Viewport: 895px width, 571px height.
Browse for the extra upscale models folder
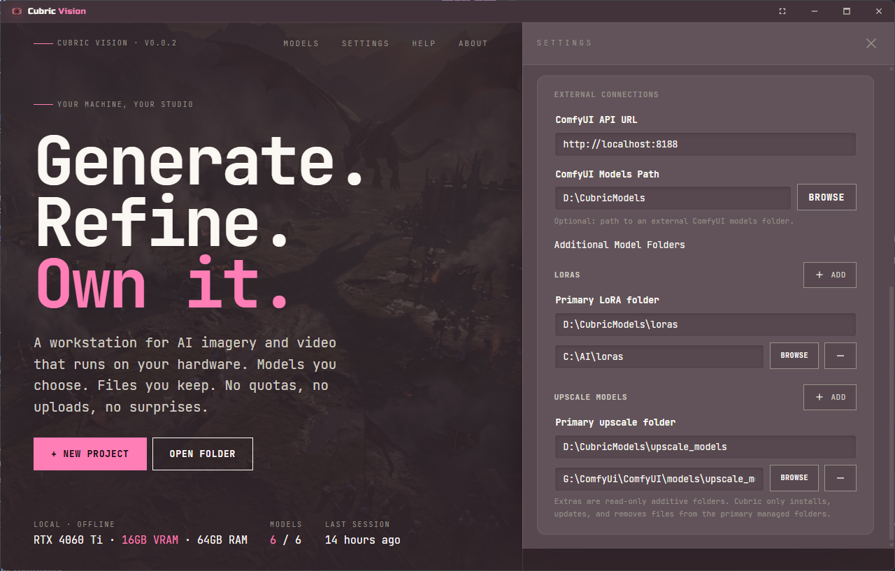point(794,478)
